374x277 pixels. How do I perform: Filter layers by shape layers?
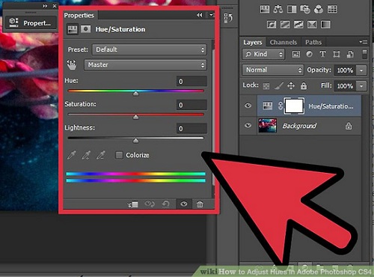tap(337, 54)
